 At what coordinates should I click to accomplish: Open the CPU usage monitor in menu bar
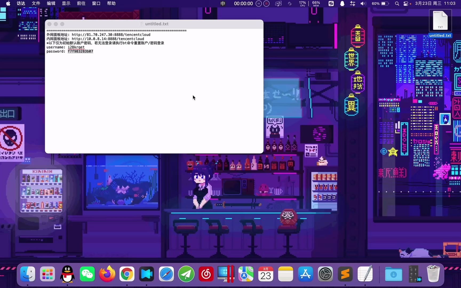pyautogui.click(x=303, y=3)
